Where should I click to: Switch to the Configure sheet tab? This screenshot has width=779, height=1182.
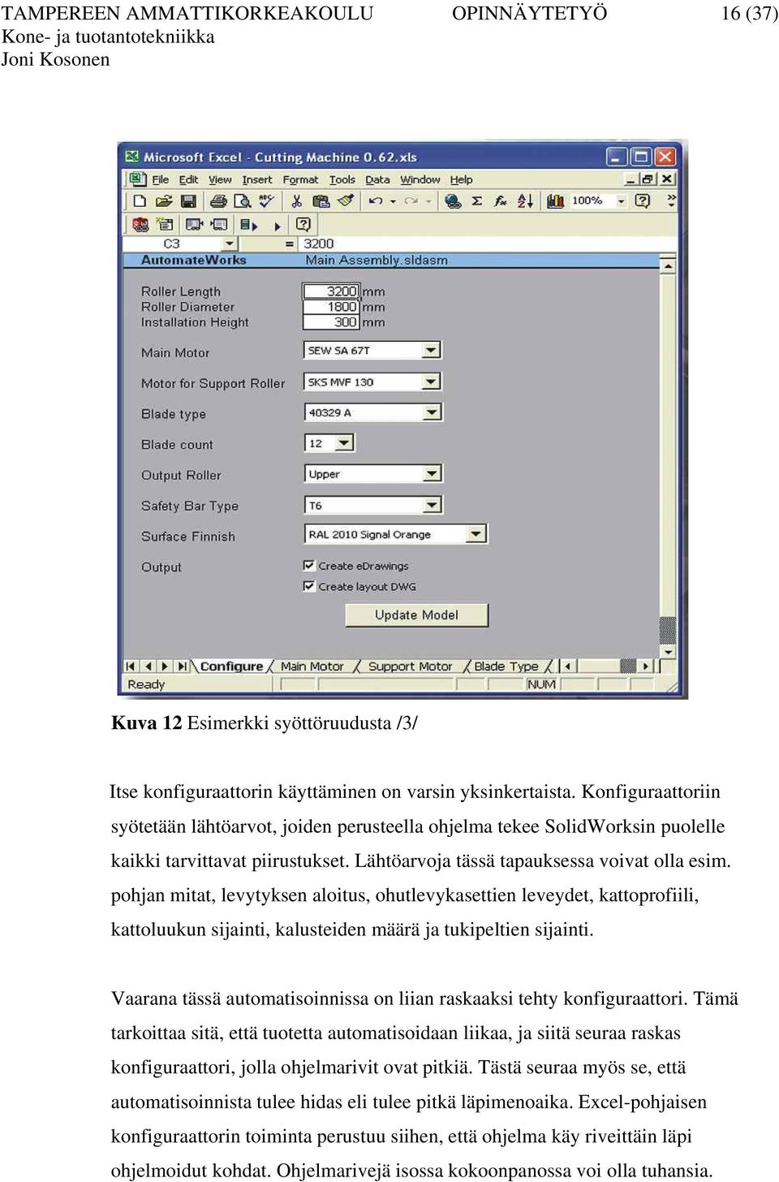(231, 666)
